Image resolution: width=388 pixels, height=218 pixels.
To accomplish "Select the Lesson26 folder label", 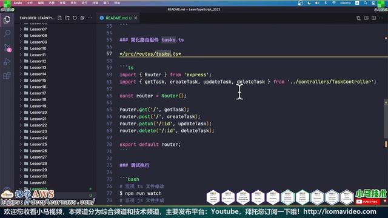I will 38,151.
